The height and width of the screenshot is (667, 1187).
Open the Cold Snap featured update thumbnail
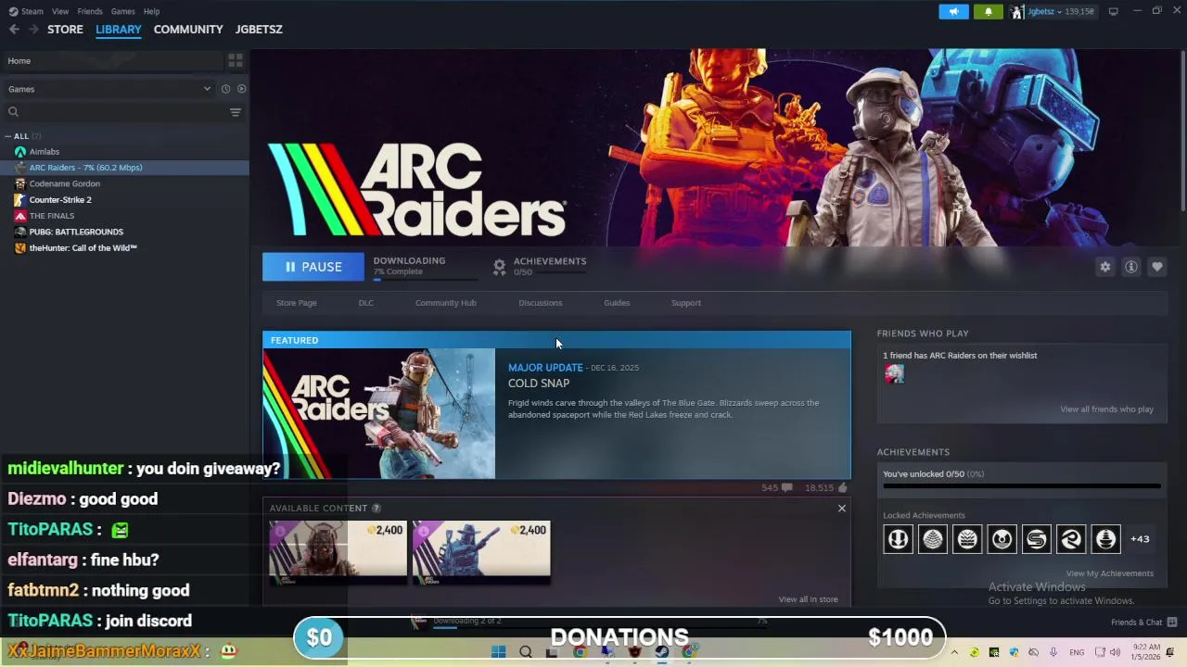pos(378,413)
